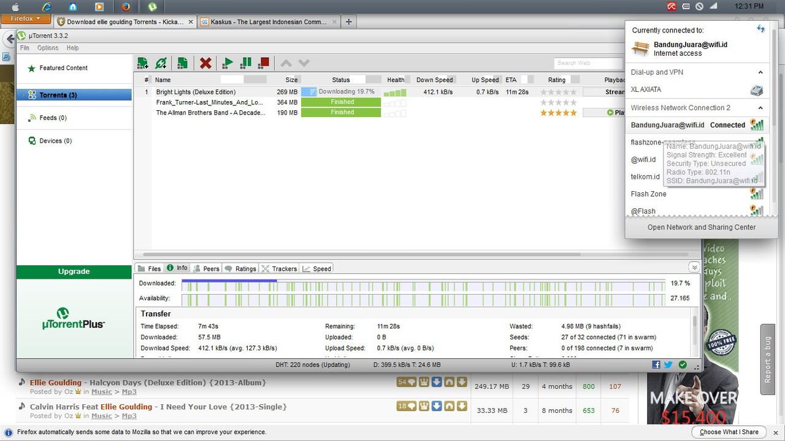The image size is (785, 441).
Task: Collapse the Wireless Network Connection 2 section
Action: pyautogui.click(x=760, y=107)
